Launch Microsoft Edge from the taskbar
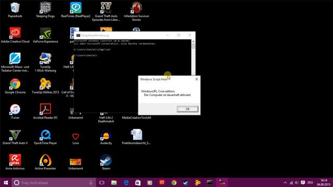Viewport: 333px width, 187px height. point(126,182)
